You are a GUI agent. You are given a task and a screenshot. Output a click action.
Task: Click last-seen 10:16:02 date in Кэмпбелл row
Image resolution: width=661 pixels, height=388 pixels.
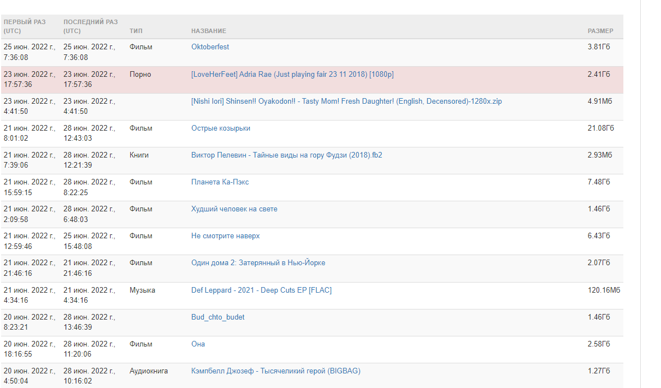tap(89, 376)
